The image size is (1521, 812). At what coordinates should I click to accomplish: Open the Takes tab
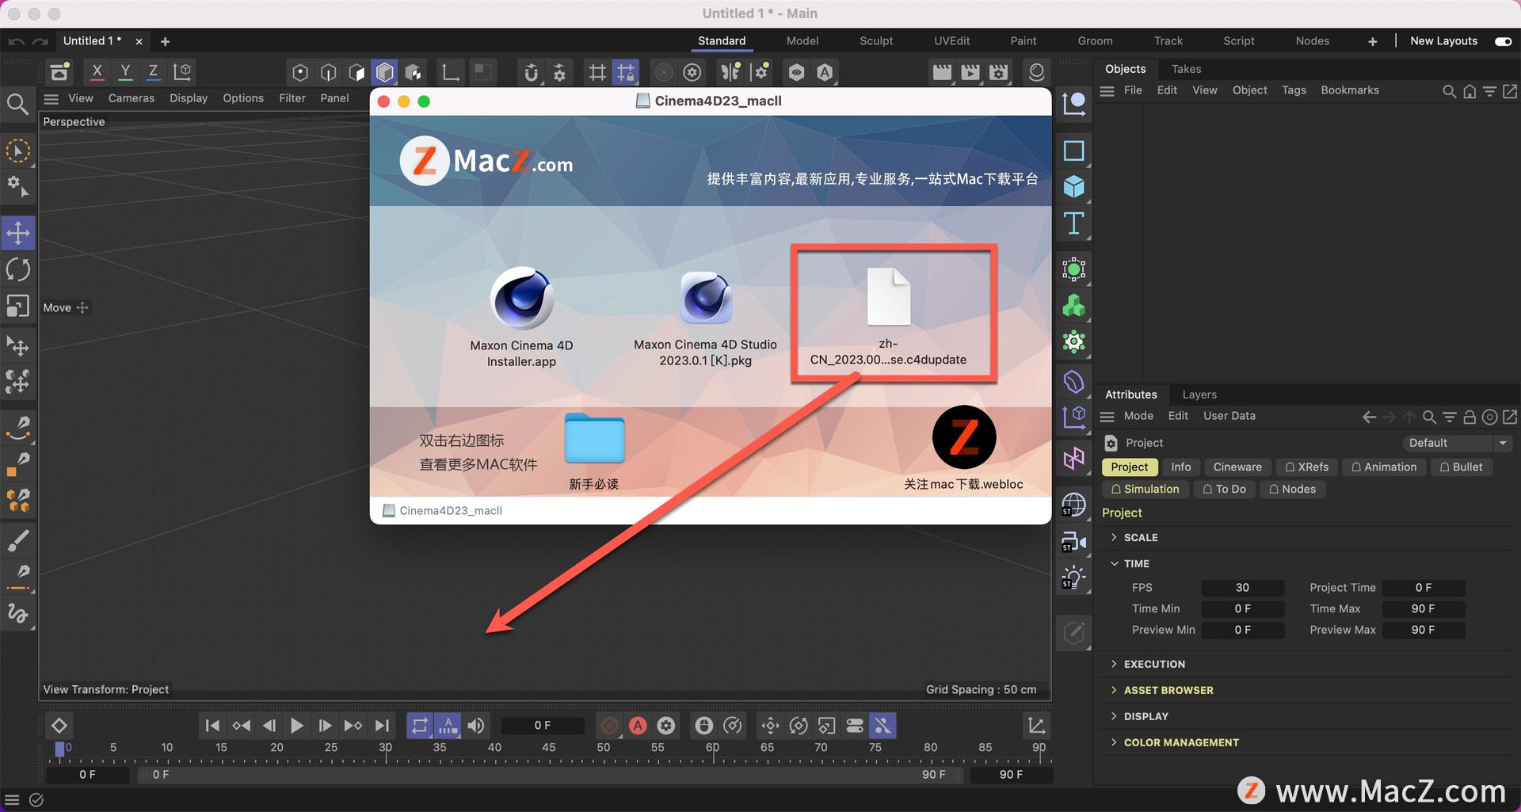(1186, 69)
